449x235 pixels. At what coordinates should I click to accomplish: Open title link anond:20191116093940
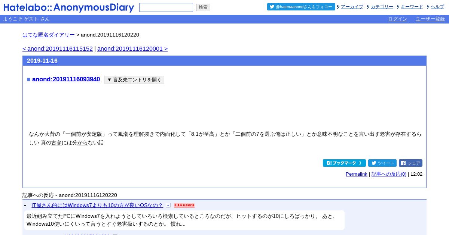coord(66,79)
